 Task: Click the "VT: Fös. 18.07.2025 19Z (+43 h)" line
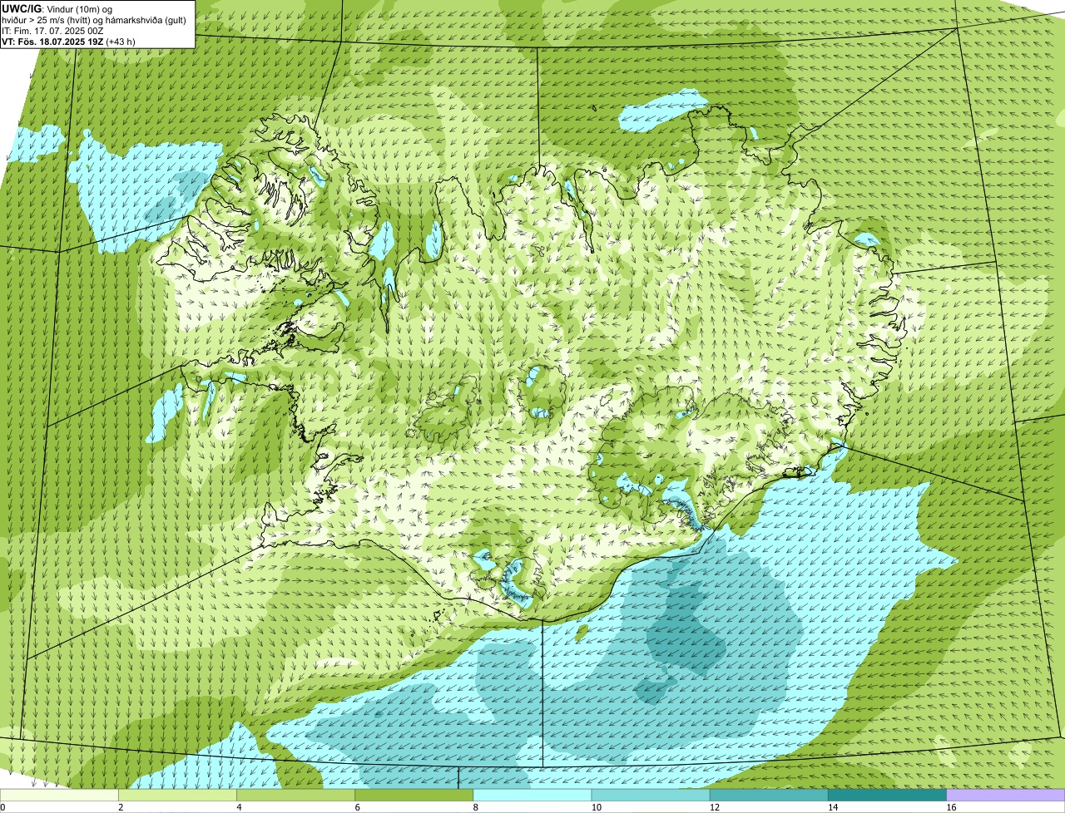coord(68,41)
